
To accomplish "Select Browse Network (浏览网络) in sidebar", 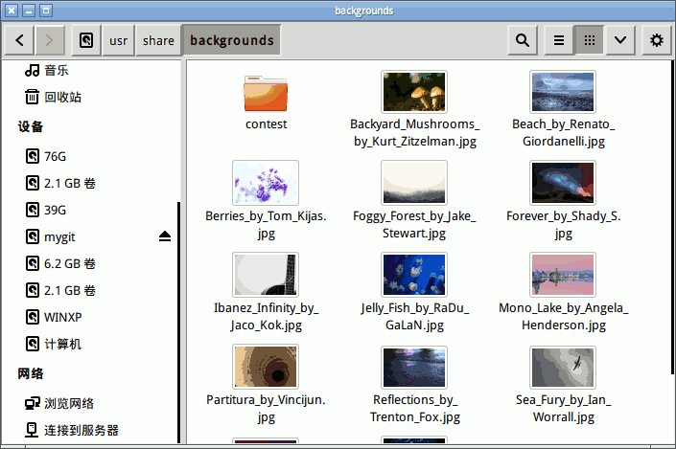I will (x=59, y=403).
